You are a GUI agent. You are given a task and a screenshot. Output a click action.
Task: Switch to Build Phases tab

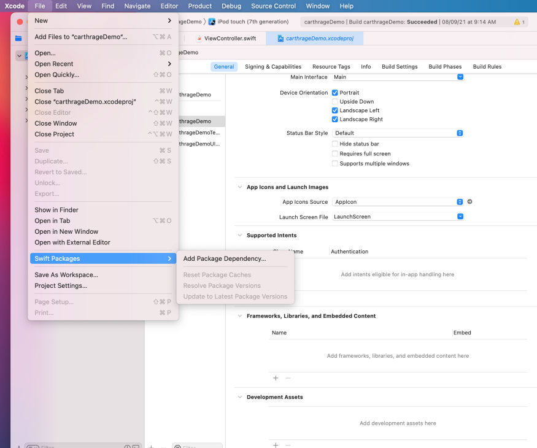(445, 67)
